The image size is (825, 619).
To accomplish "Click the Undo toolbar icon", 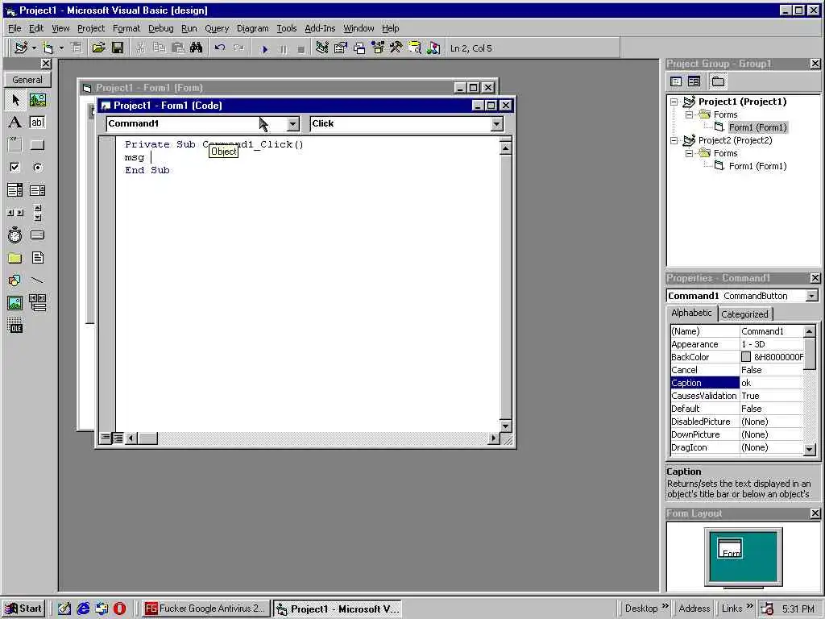I will coord(220,48).
